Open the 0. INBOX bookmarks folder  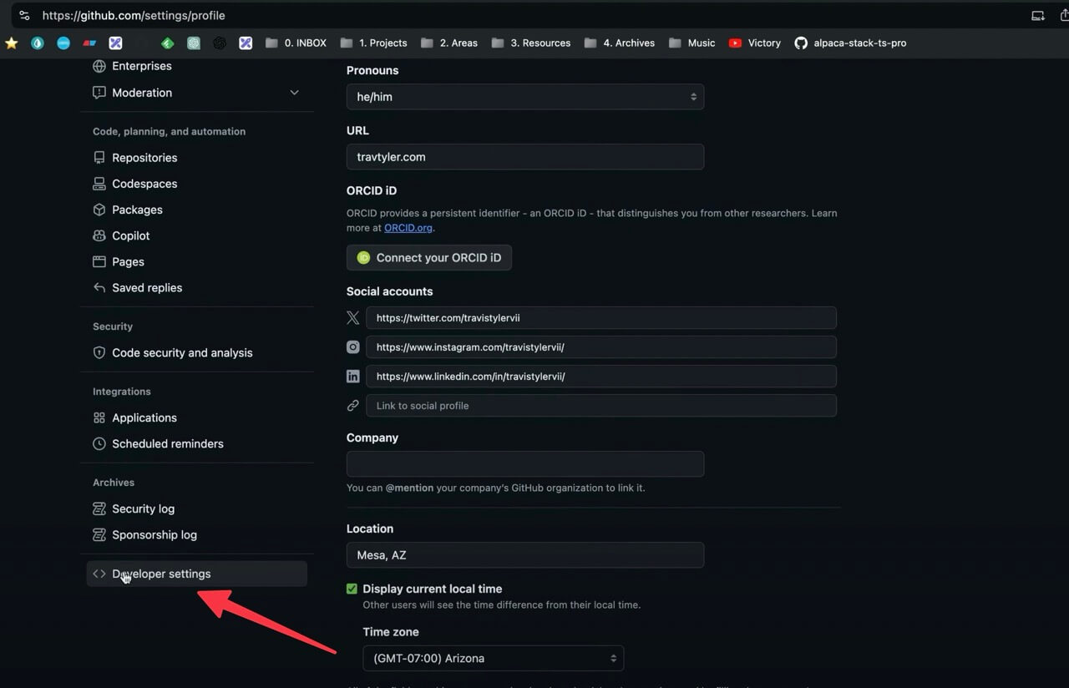coord(295,43)
